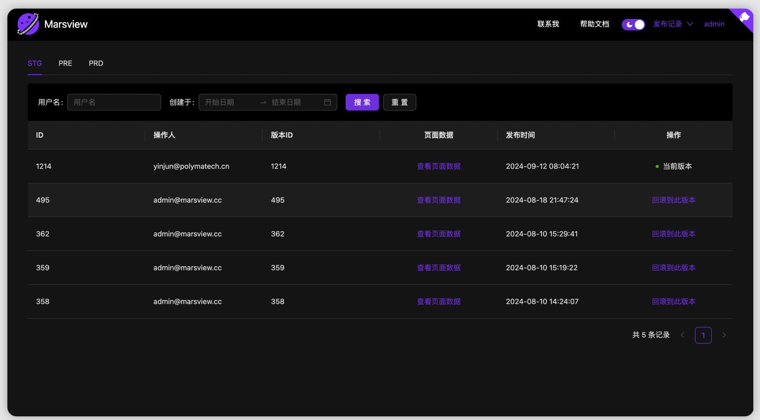Screen dimensions: 760x420
Task: Click publish time 2024-08-18 21:47:24
Action: [x=542, y=200]
